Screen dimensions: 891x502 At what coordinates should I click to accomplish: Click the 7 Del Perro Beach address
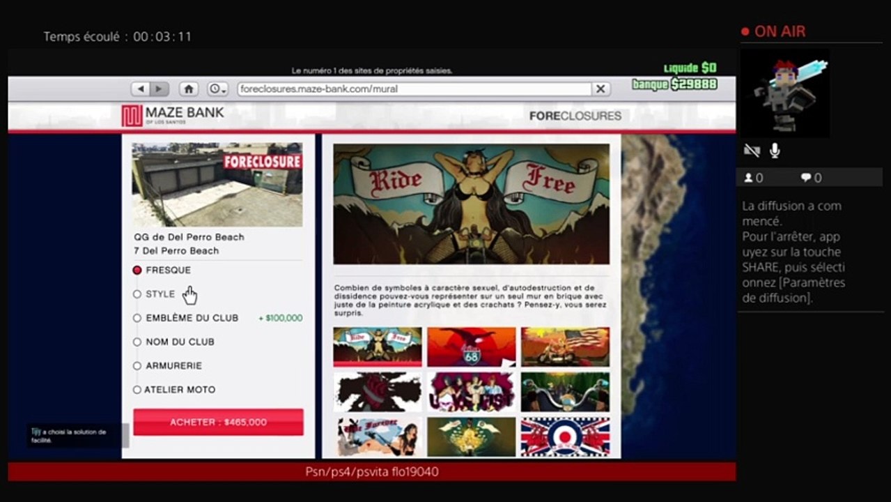tap(177, 251)
